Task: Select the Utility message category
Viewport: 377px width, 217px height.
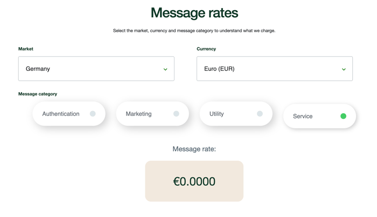Action: tap(236, 114)
